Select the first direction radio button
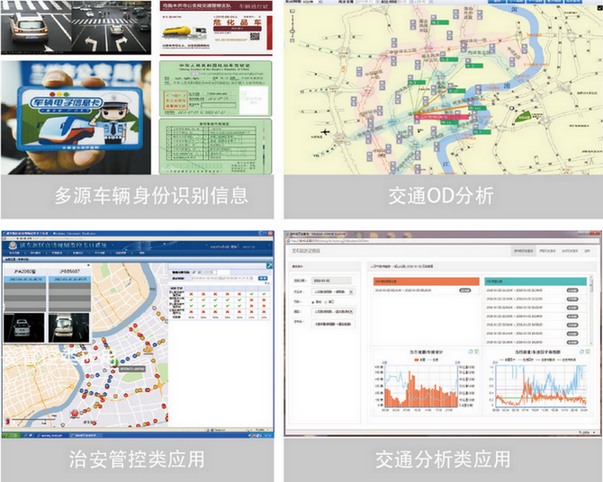Image resolution: width=603 pixels, height=482 pixels. pos(313,302)
